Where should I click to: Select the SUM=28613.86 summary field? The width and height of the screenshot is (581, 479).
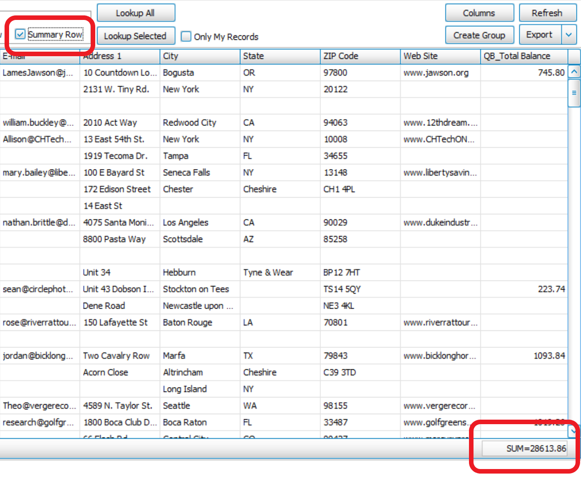(524, 449)
